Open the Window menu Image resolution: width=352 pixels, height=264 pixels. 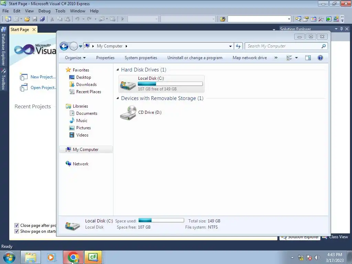click(78, 11)
